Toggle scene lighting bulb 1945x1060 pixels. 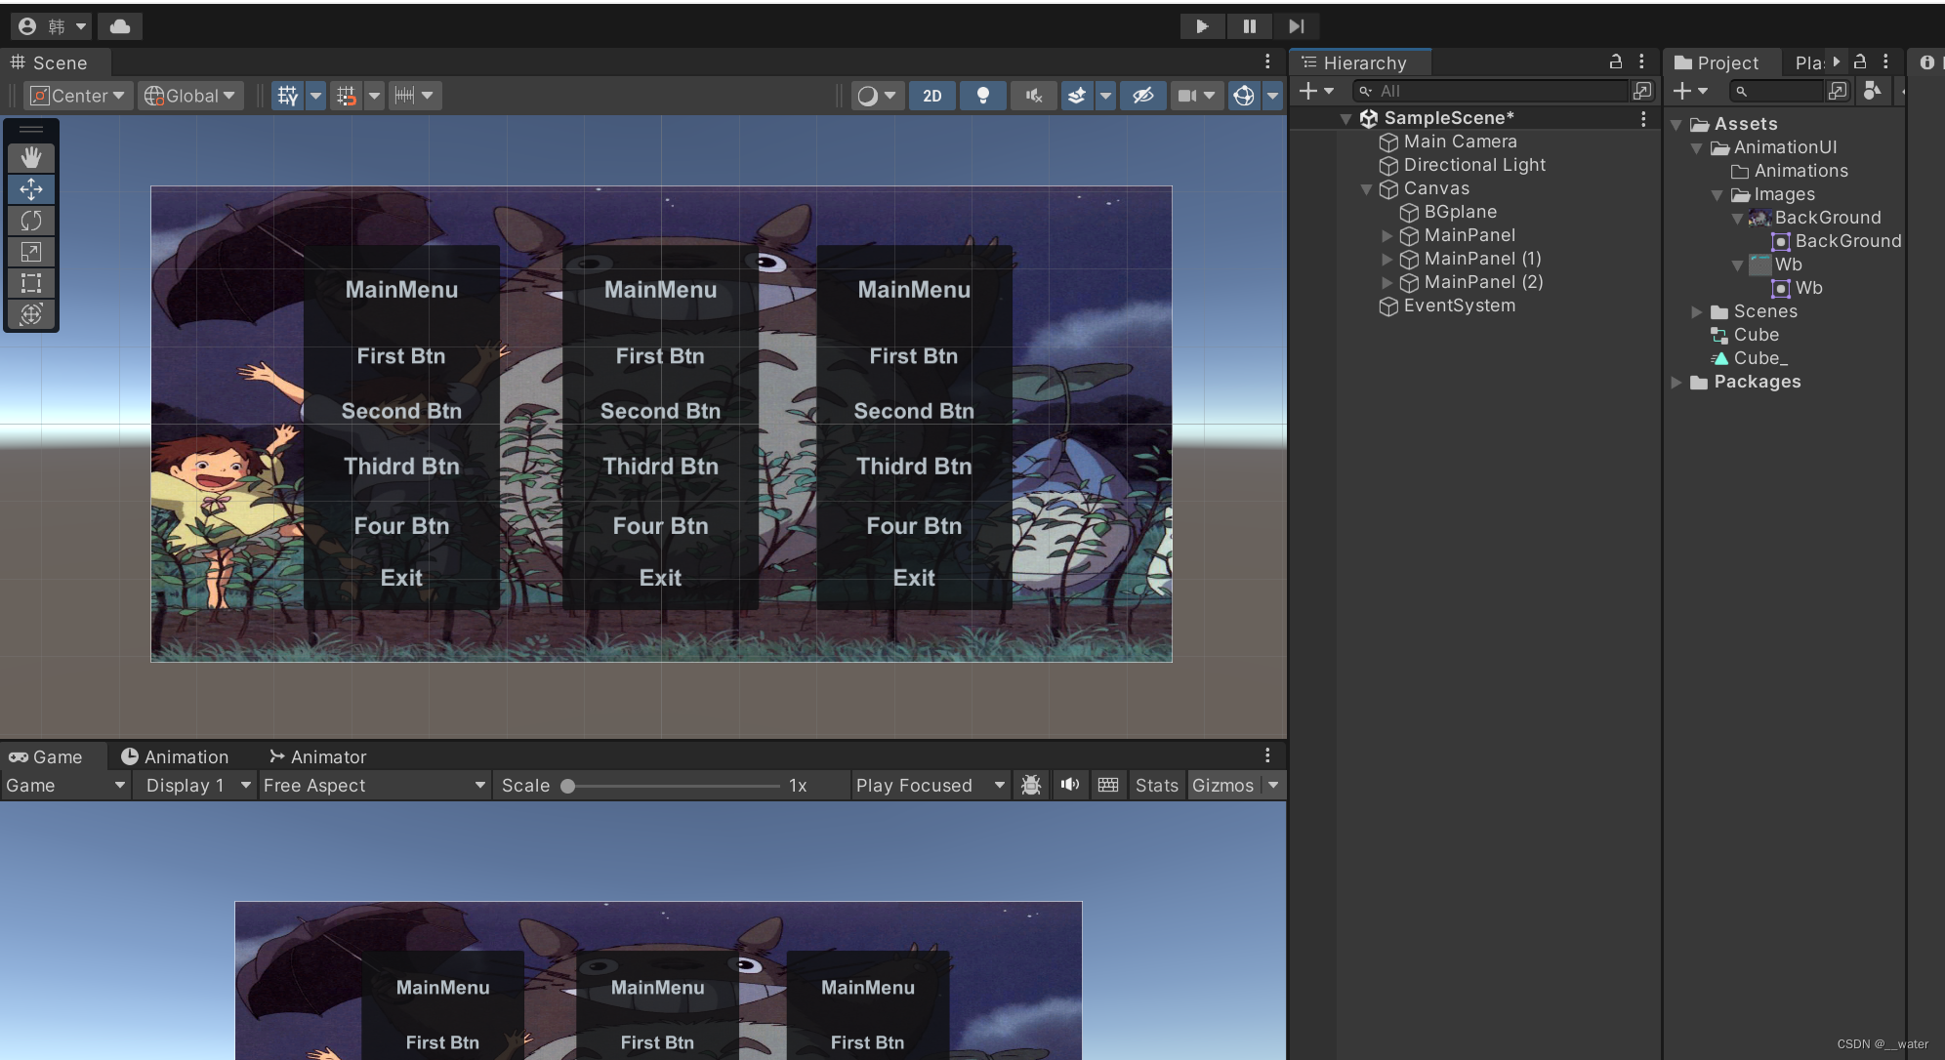(x=983, y=96)
